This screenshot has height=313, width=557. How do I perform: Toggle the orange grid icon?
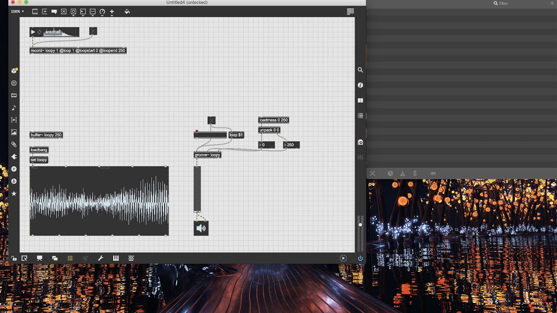pyautogui.click(x=70, y=258)
